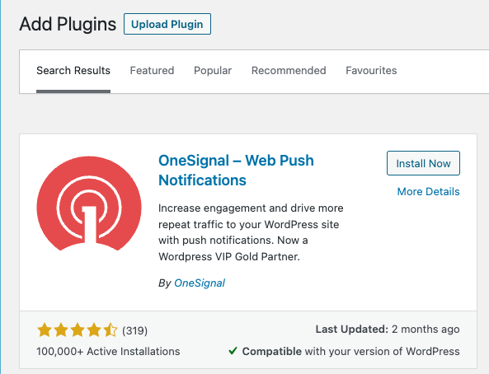Click the first gold rating star
The image size is (489, 374).
coord(45,330)
